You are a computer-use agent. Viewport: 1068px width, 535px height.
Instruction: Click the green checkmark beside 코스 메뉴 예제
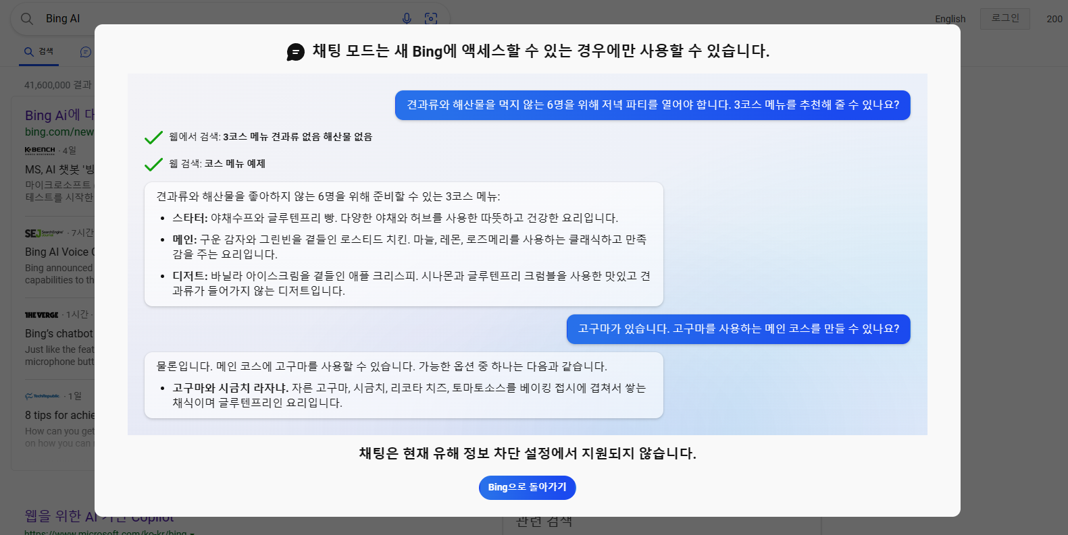coord(153,165)
